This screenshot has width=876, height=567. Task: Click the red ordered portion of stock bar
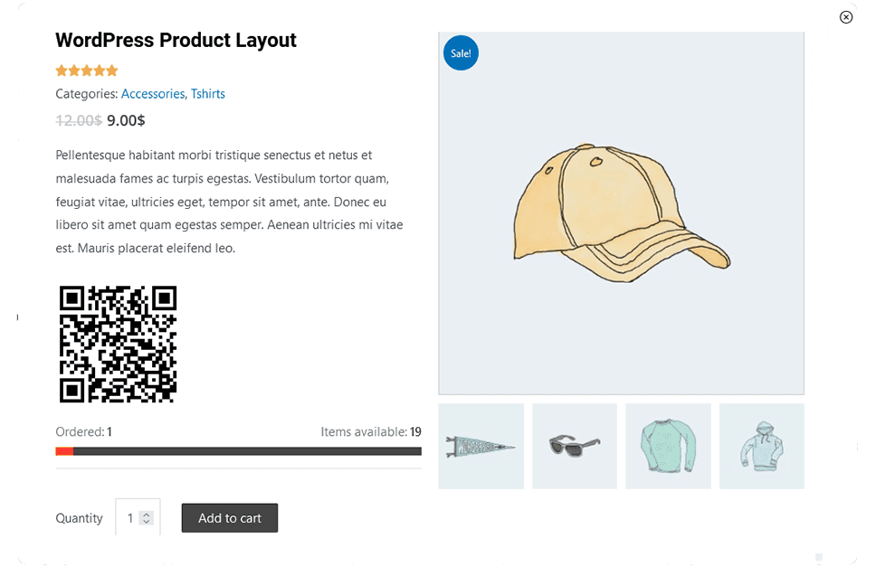tap(64, 451)
